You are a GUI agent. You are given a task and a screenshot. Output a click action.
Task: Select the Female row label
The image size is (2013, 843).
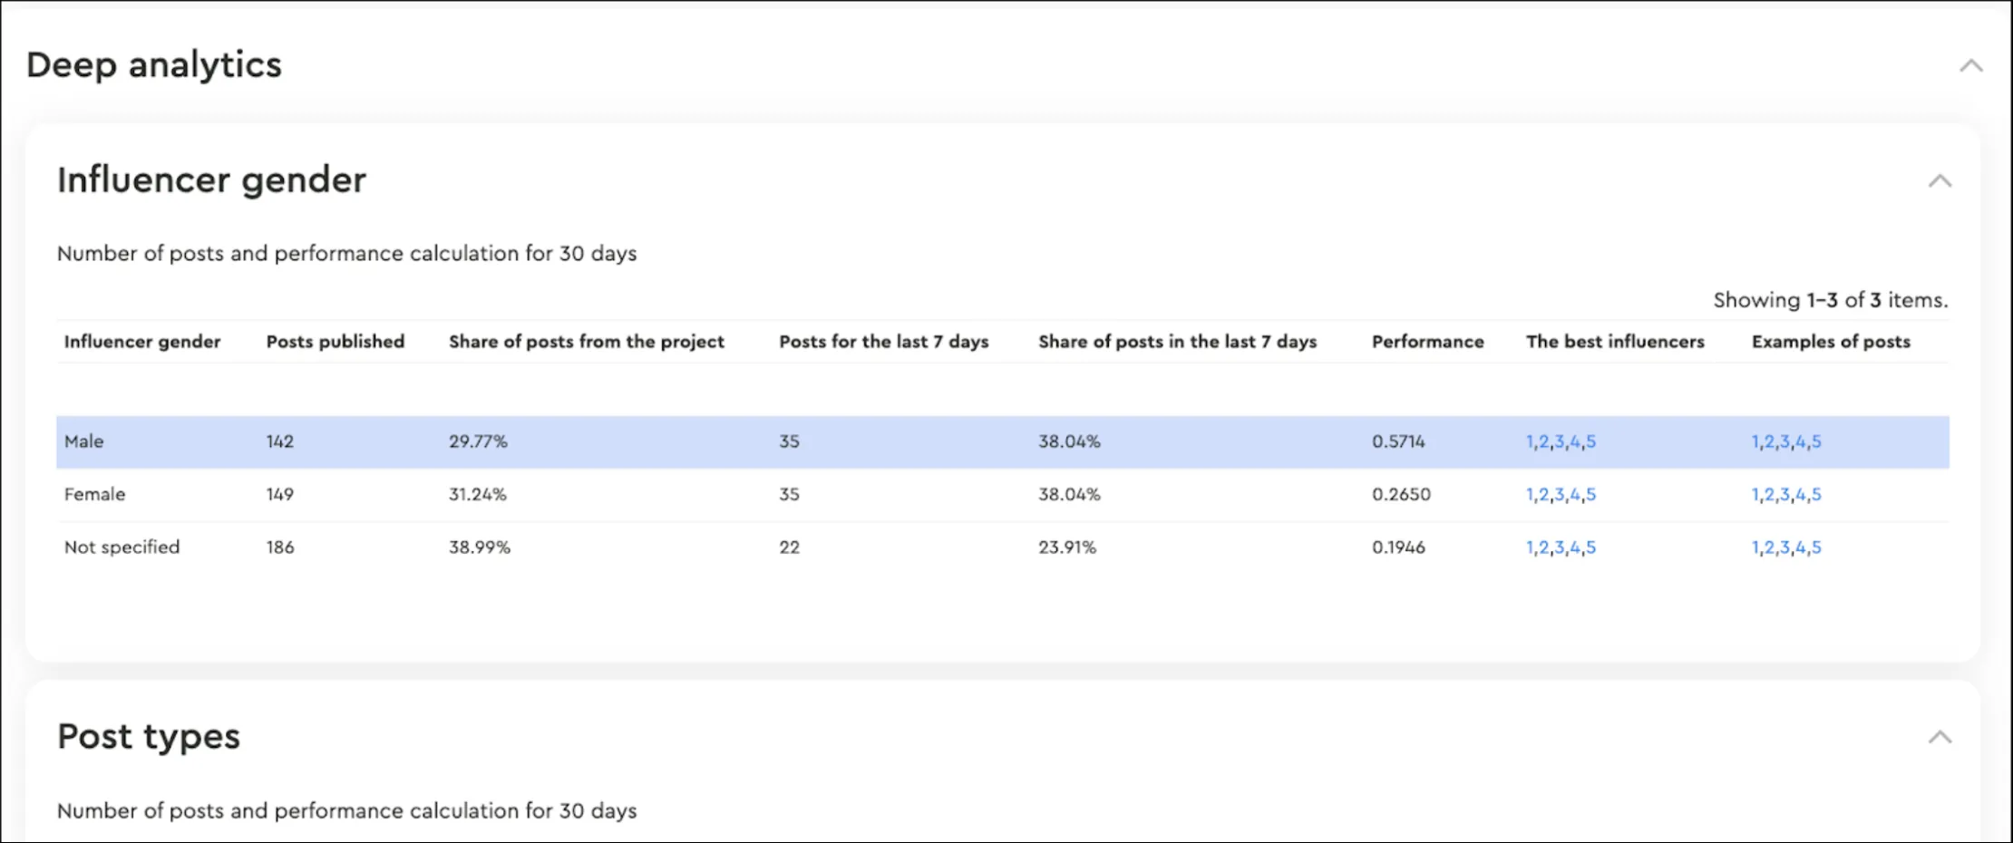(94, 494)
